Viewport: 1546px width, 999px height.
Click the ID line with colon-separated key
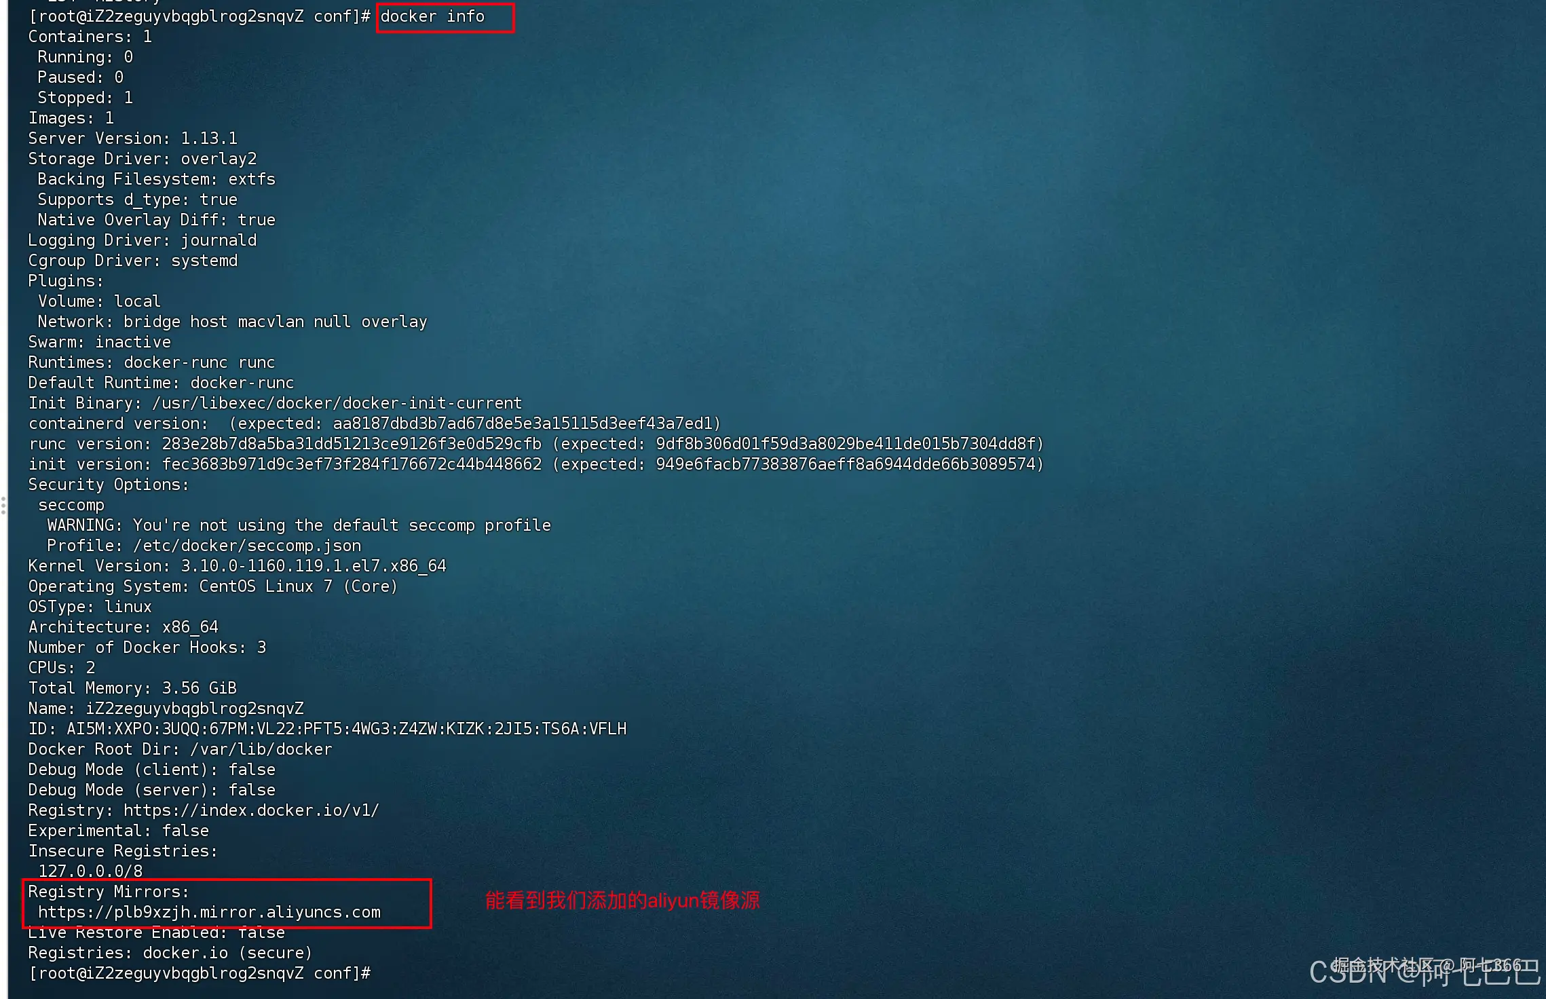point(328,729)
